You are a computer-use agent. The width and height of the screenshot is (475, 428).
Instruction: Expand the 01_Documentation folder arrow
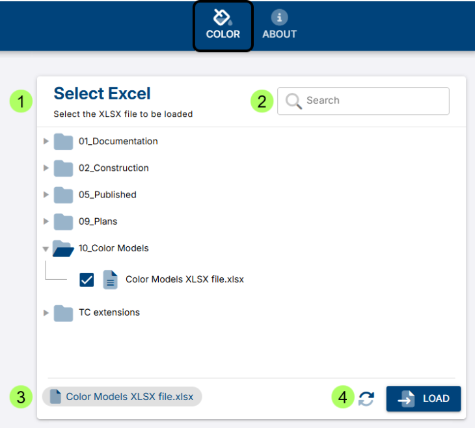(46, 141)
